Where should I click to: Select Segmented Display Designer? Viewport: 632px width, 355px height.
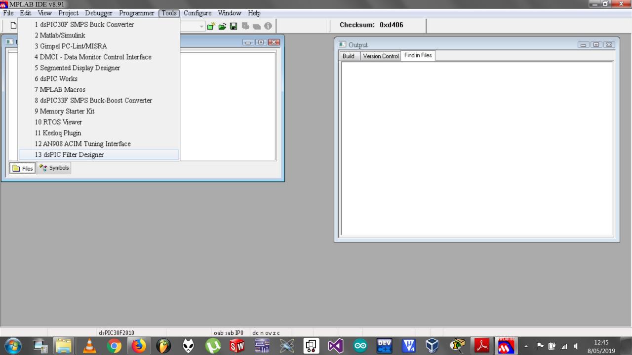[x=99, y=68]
